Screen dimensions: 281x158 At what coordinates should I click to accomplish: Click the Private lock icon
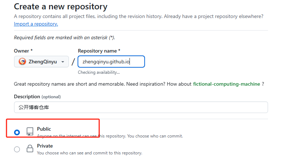(x=30, y=149)
